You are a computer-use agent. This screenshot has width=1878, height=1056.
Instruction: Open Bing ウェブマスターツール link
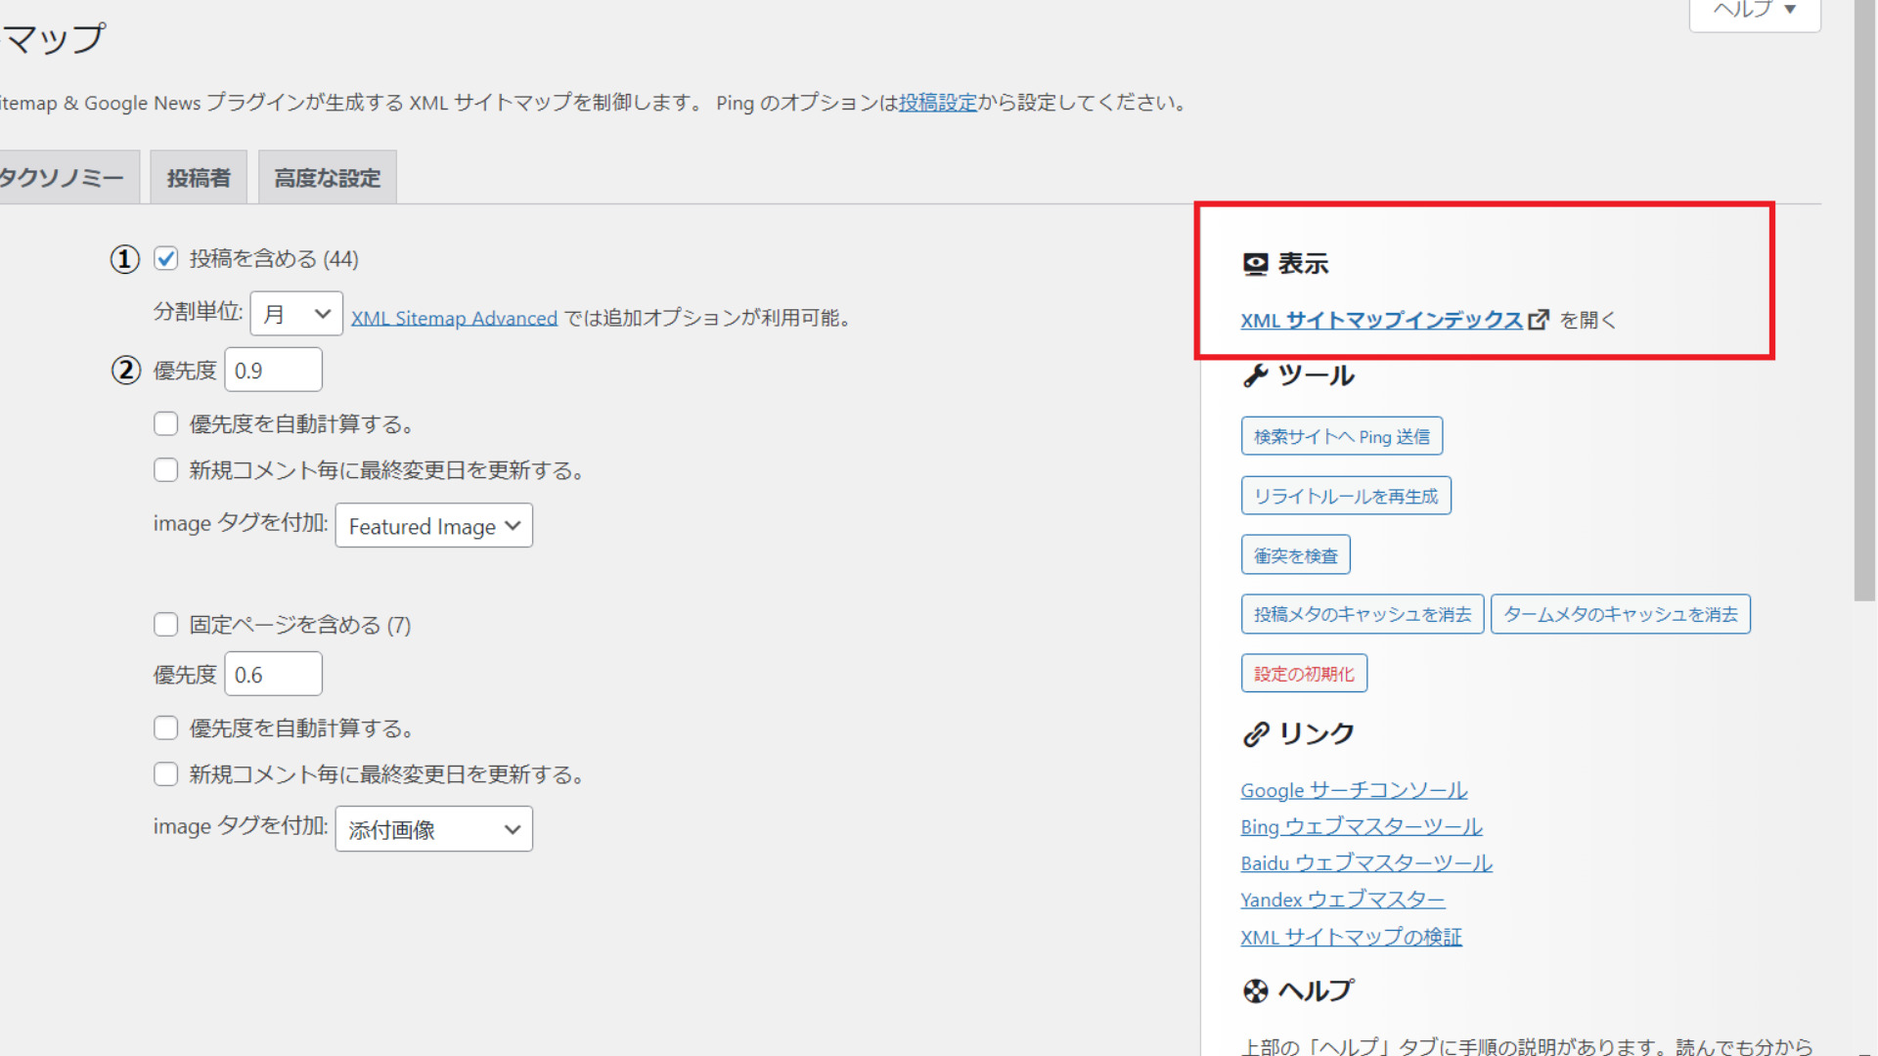[1362, 826]
